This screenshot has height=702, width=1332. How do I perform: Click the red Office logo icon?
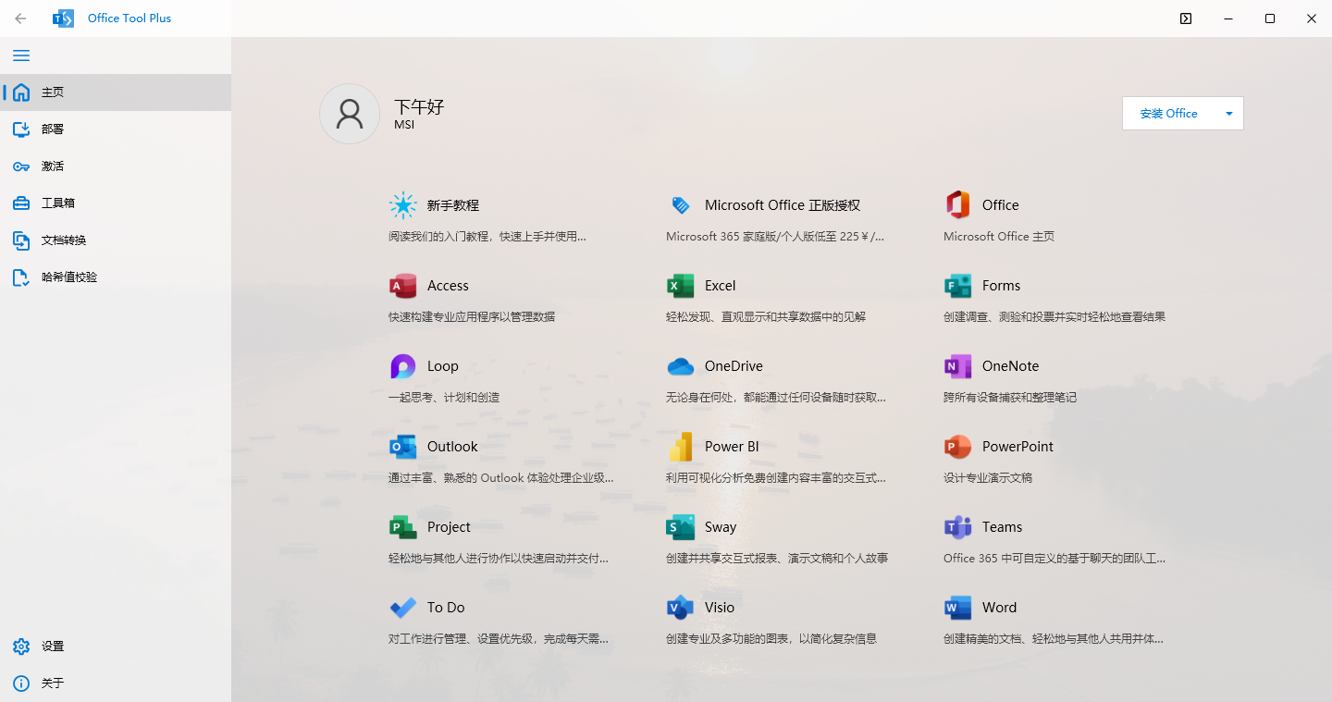958,205
